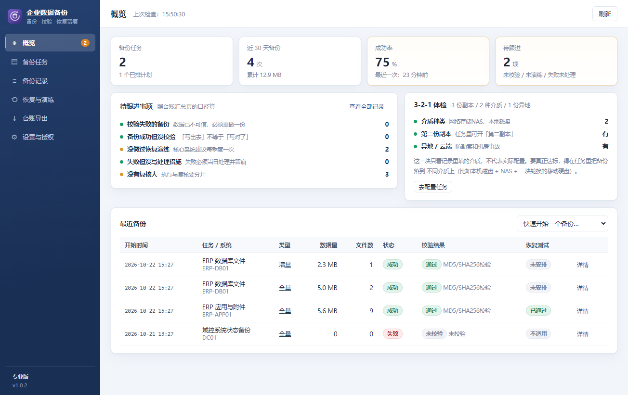Click 没做过恢复演练 follow-up item
The image size is (628, 395).
point(254,149)
